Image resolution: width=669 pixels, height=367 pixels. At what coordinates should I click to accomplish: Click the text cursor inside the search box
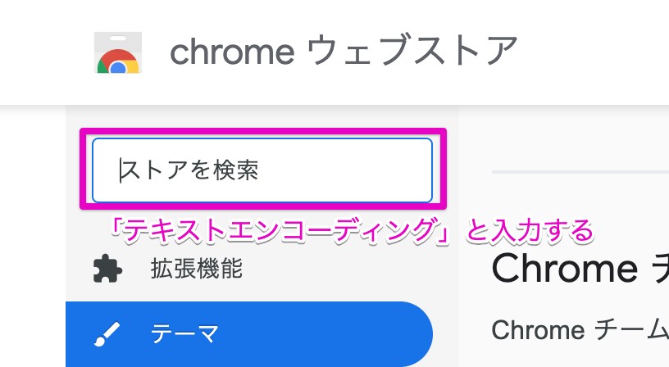[121, 170]
